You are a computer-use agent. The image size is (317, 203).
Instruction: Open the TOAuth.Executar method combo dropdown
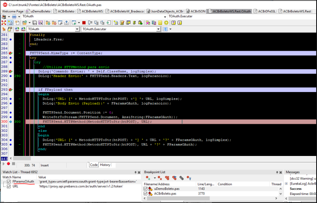click(x=158, y=29)
